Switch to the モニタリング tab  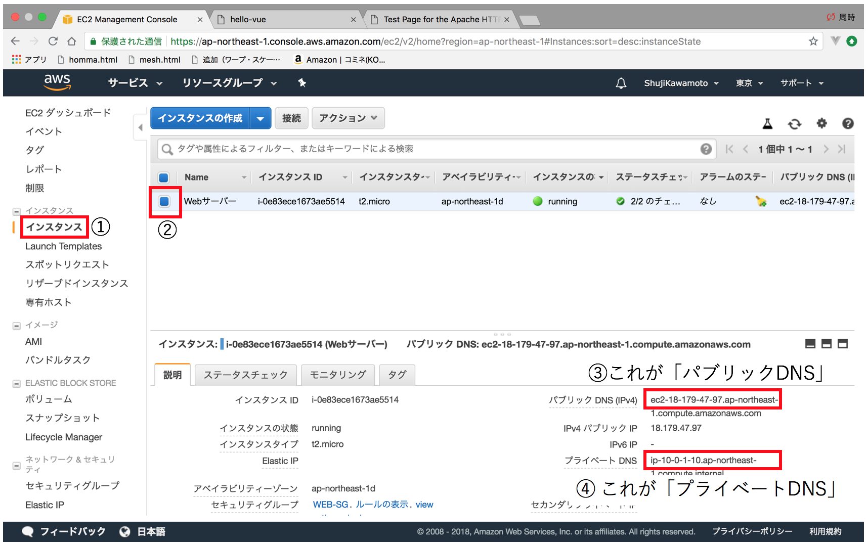338,375
